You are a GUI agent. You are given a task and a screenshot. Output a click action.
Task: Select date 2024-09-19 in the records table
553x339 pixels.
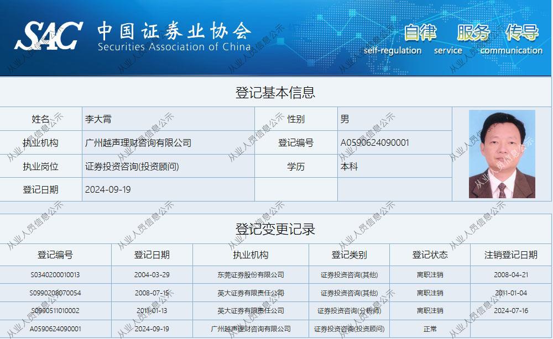pos(152,329)
